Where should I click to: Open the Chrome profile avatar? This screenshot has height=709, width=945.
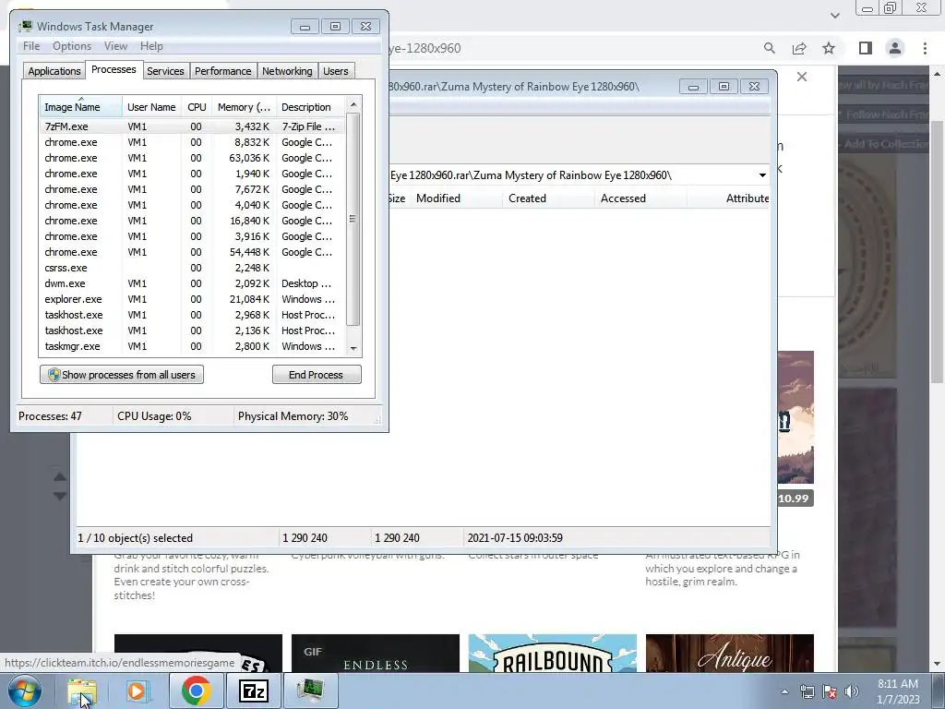(895, 48)
